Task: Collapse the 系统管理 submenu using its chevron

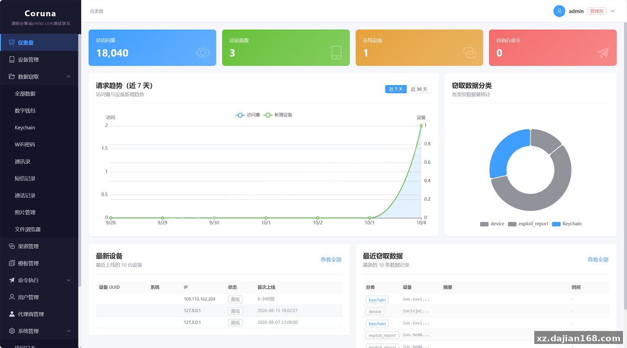Action: click(69, 331)
